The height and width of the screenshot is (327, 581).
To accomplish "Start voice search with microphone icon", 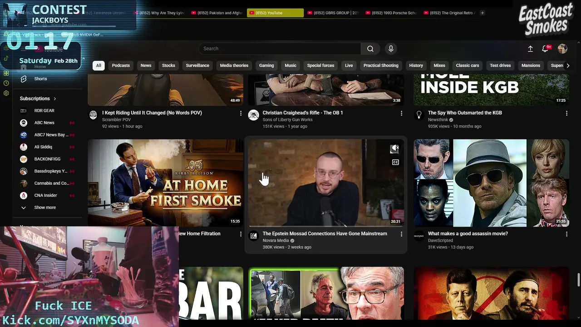I will [x=391, y=49].
